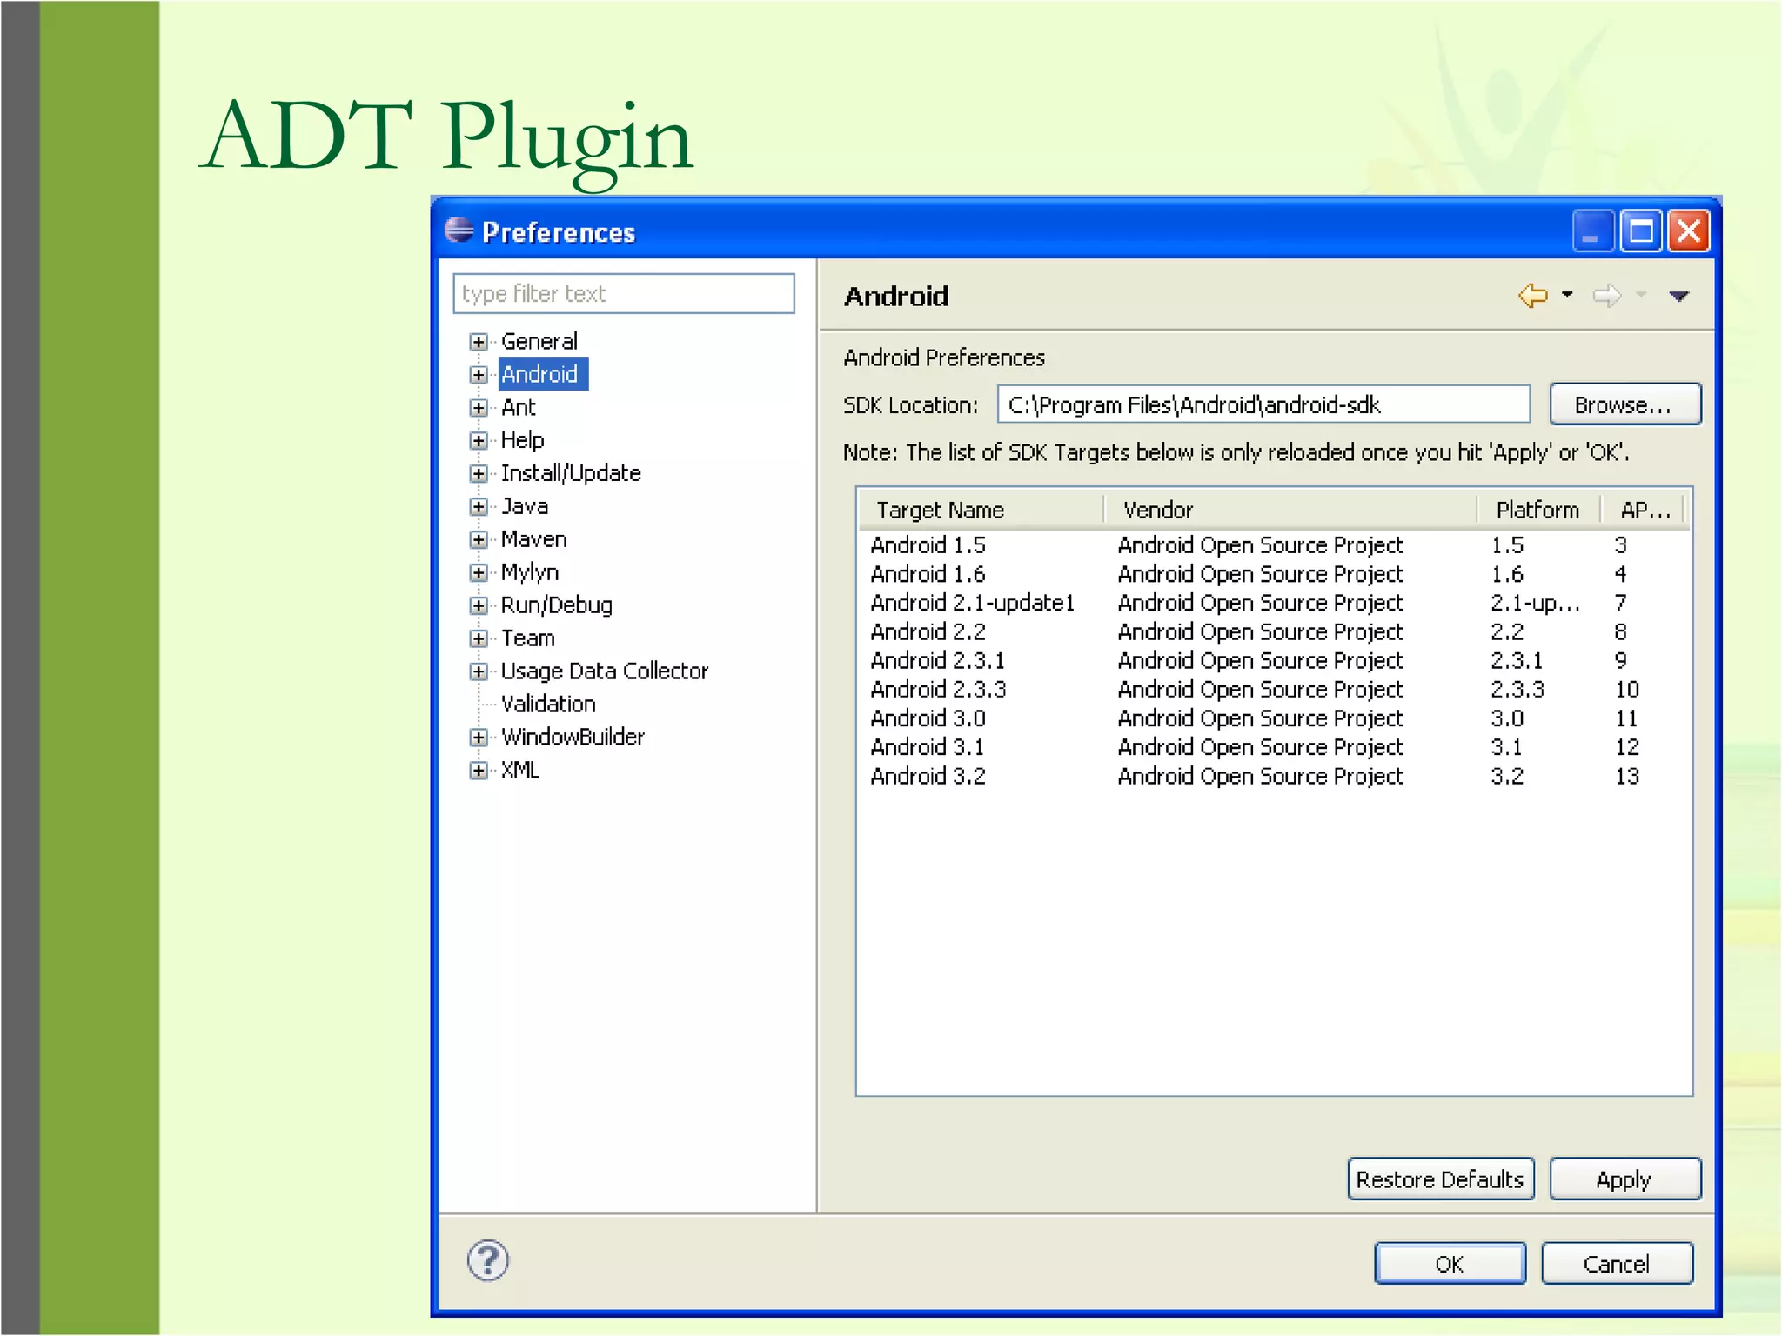
Task: Select Usage Data Collector category
Action: pos(605,671)
